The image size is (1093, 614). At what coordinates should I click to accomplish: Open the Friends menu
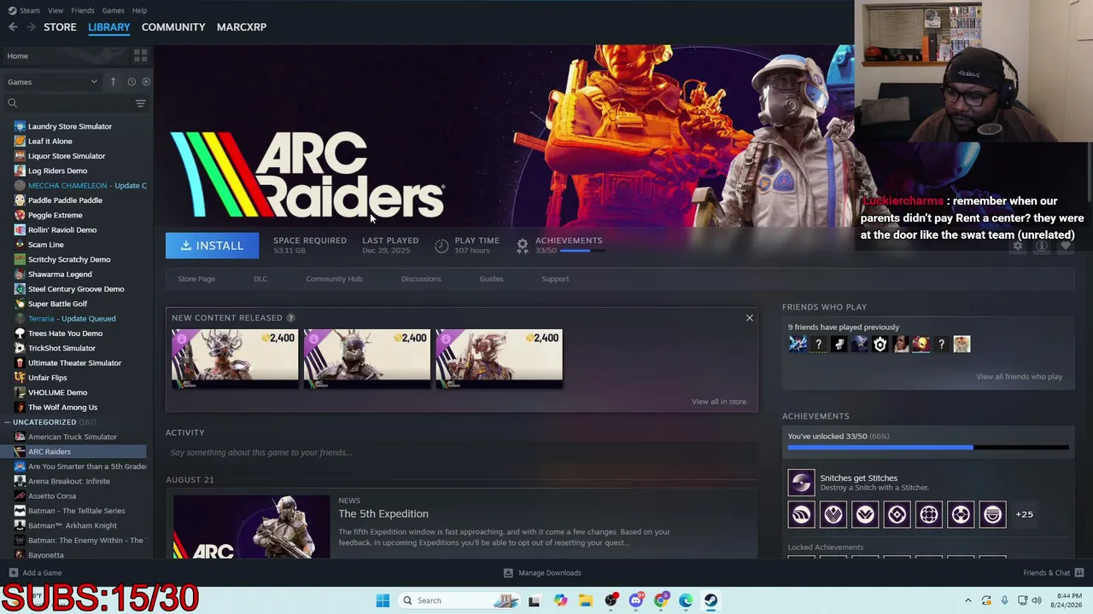coord(83,10)
